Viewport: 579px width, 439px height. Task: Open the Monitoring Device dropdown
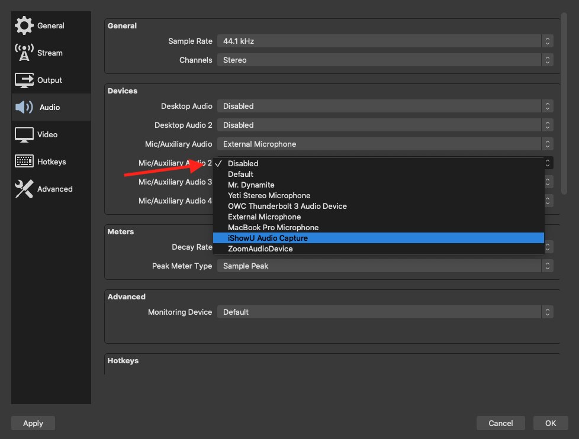click(x=385, y=312)
